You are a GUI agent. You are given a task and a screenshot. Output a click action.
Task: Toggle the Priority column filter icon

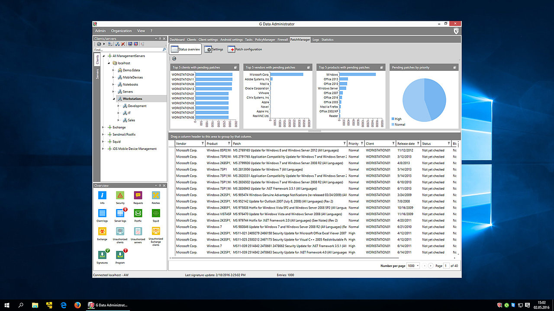pos(361,143)
